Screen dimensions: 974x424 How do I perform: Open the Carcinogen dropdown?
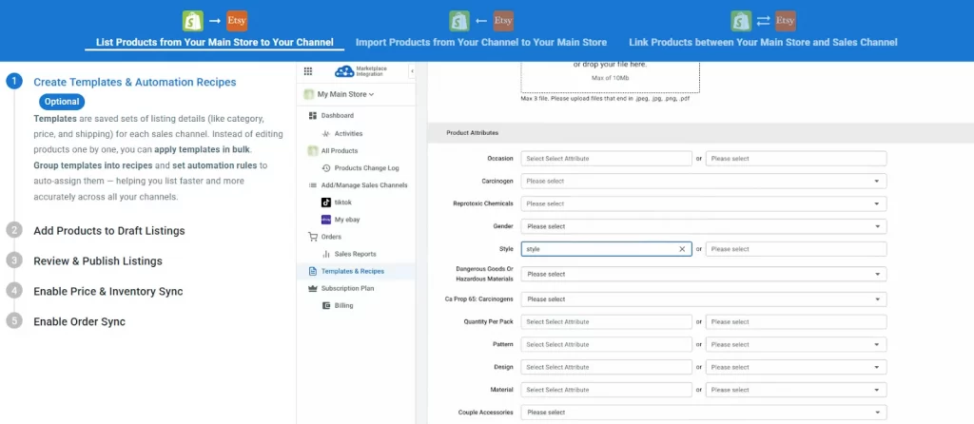704,182
